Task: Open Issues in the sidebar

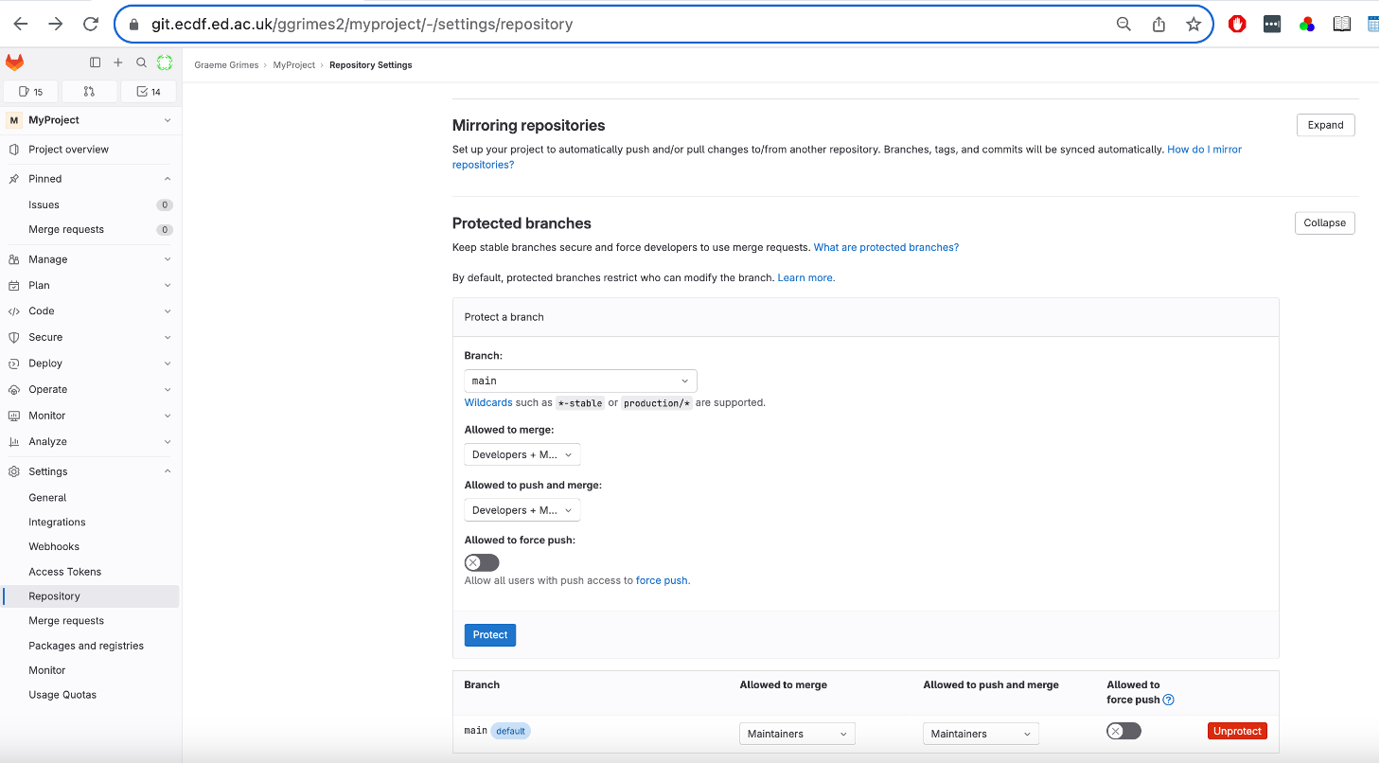Action: pos(90,204)
